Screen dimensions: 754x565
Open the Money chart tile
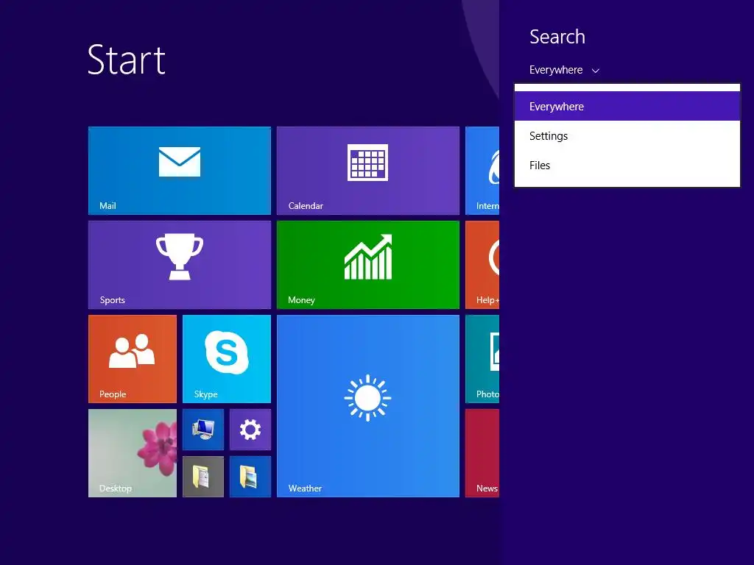click(x=368, y=265)
